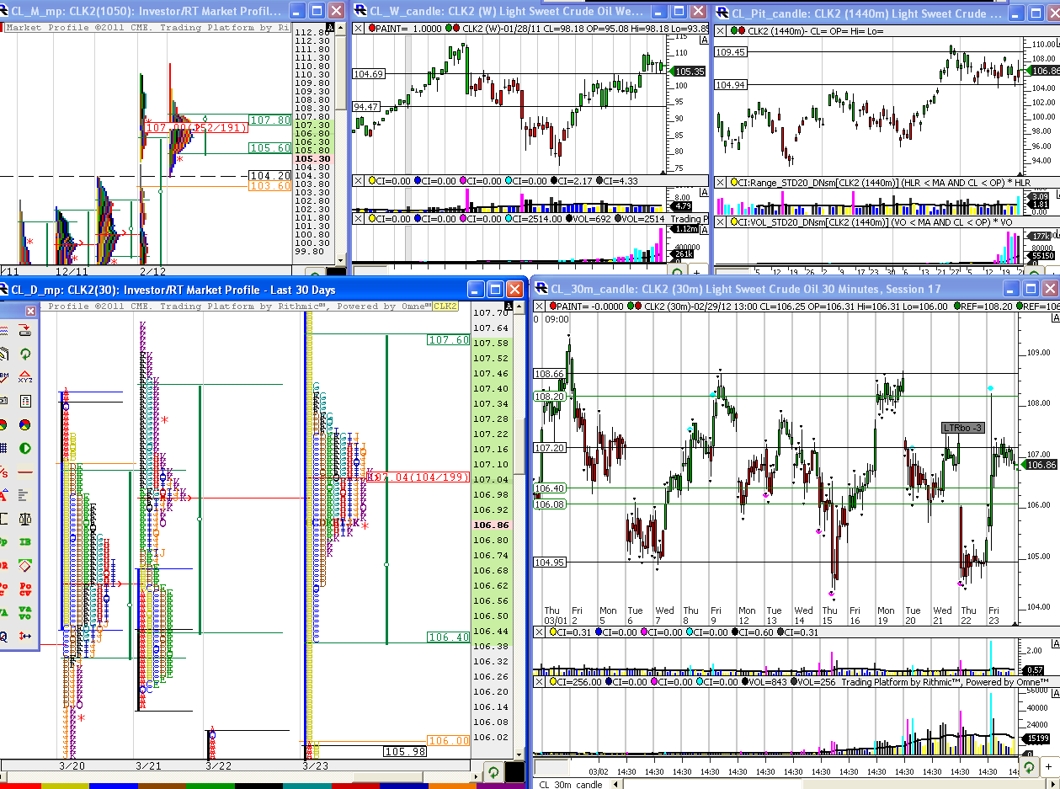Click magenta CI=0.00 dot in CL_W_candle CI pane
1060x789 pixels.
[x=465, y=180]
